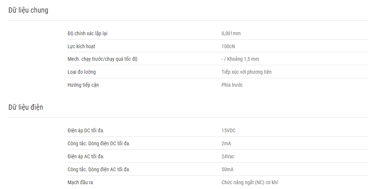The height and width of the screenshot is (189, 368).
Task: Select the 'Độ chính xác lặp lại' label
Action: coord(87,34)
